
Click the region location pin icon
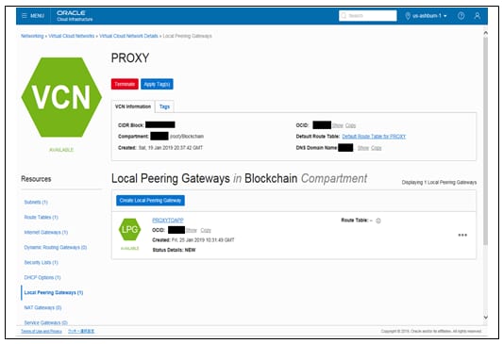coord(408,16)
